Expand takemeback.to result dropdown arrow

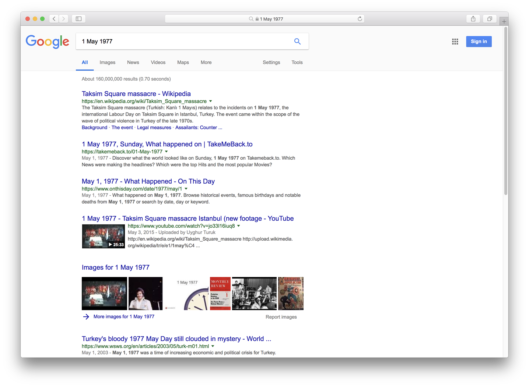coord(167,152)
